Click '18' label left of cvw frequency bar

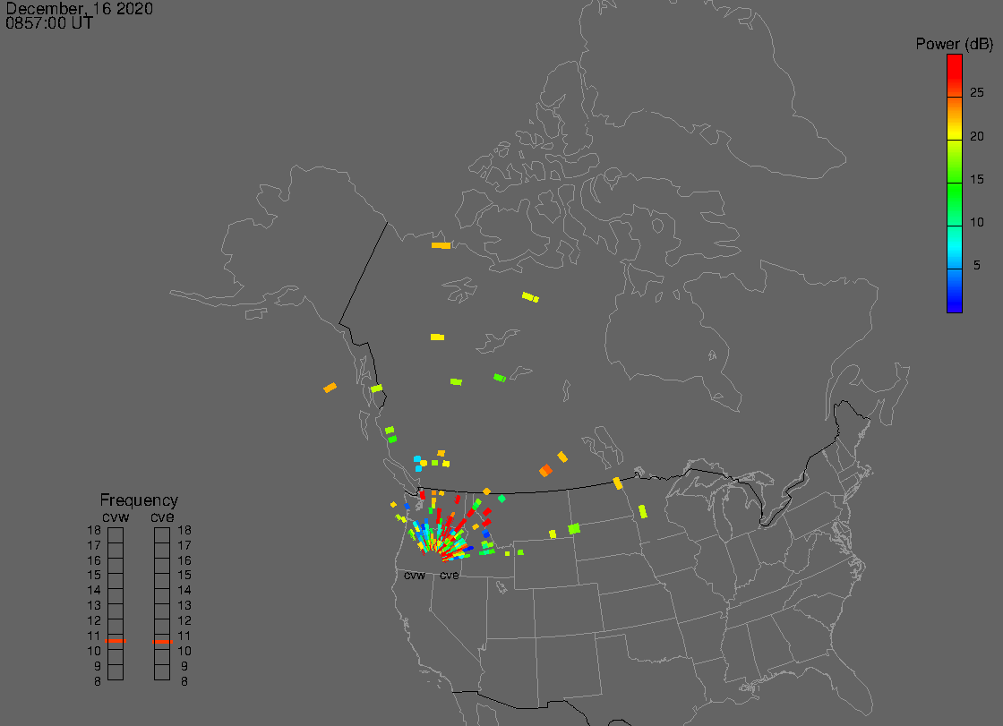click(x=94, y=530)
